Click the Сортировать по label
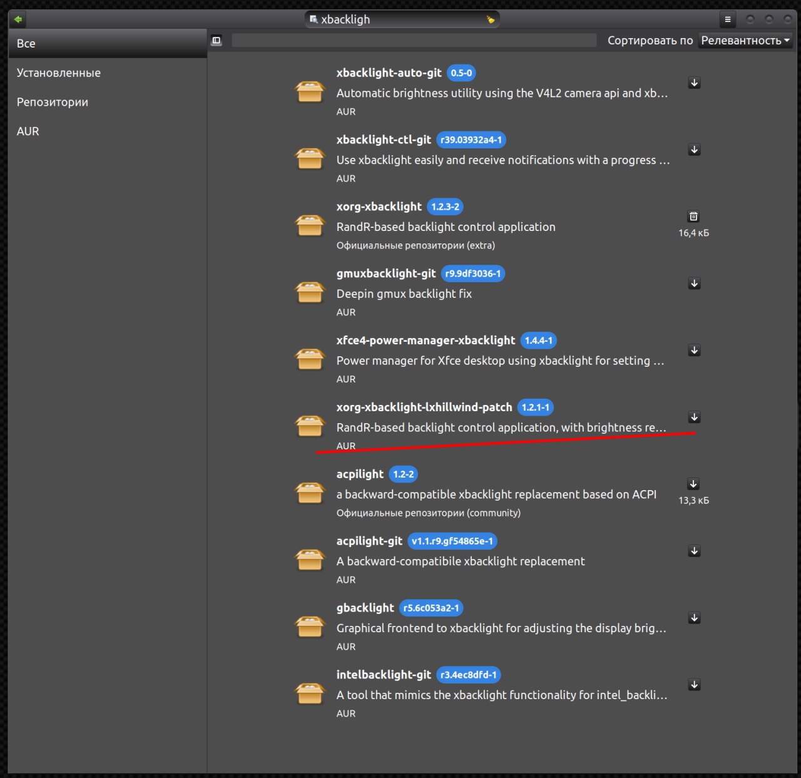 click(650, 41)
